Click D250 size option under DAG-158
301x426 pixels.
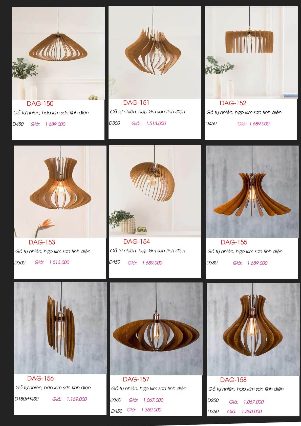coord(213,400)
